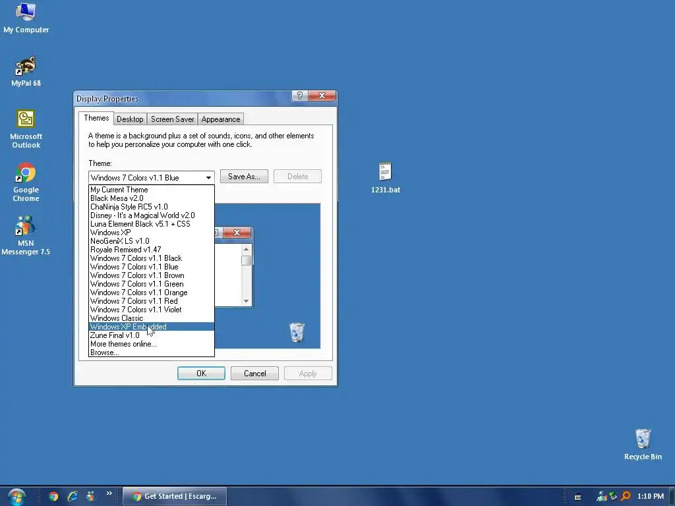Select Windows 7 Colors v1.1 Orange
This screenshot has height=506, width=675.
(151, 293)
